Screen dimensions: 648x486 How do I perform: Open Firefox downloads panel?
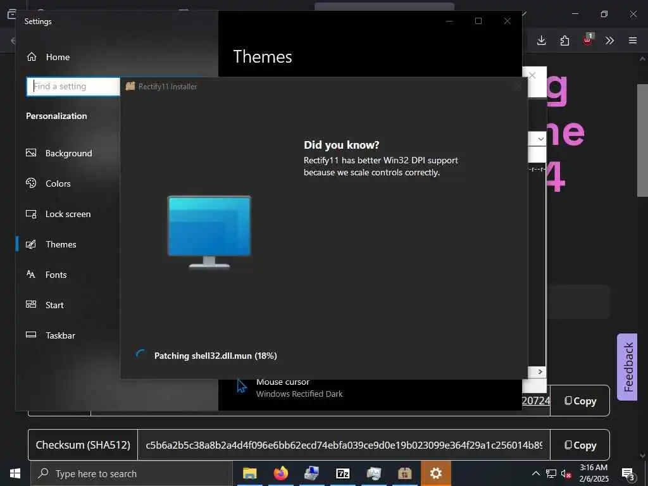coord(542,40)
